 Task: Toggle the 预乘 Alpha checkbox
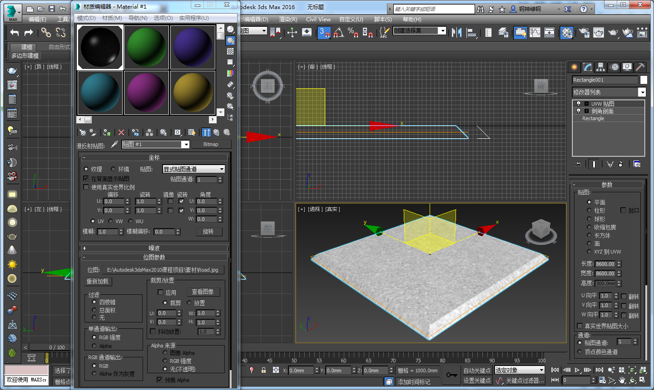pos(159,380)
